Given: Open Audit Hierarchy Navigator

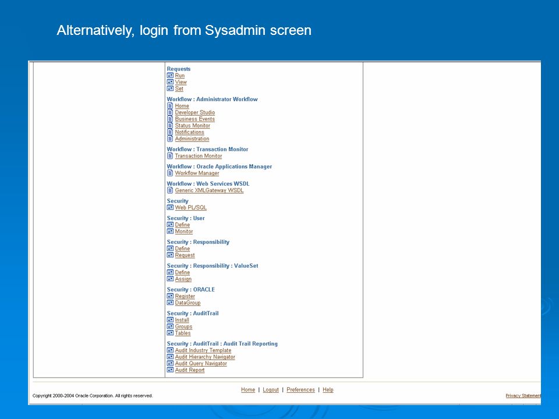Looking at the screenshot, I should pyautogui.click(x=204, y=357).
